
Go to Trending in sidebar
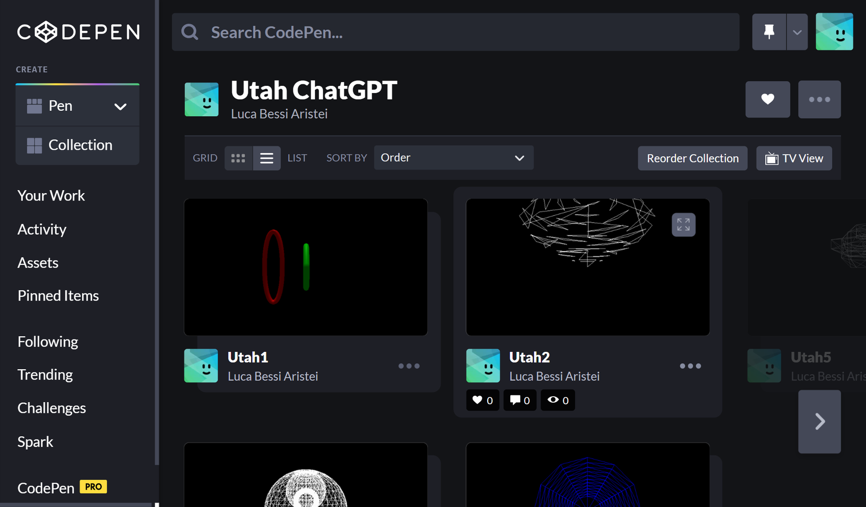click(45, 375)
